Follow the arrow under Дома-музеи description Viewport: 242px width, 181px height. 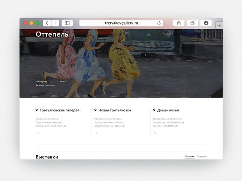coord(155,133)
